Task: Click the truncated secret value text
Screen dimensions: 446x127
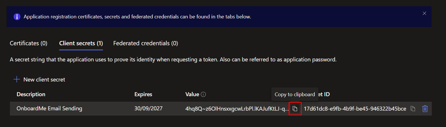Action: coord(237,109)
